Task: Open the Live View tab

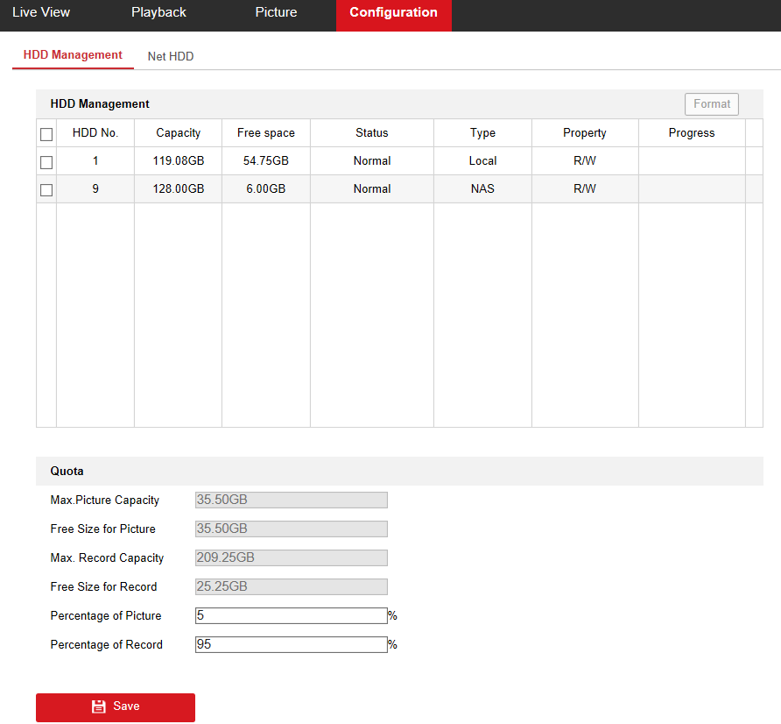Action: (x=41, y=13)
